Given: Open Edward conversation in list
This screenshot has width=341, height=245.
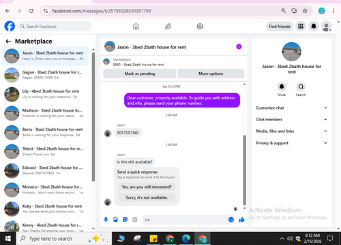Looking at the screenshot, I should point(46,170).
